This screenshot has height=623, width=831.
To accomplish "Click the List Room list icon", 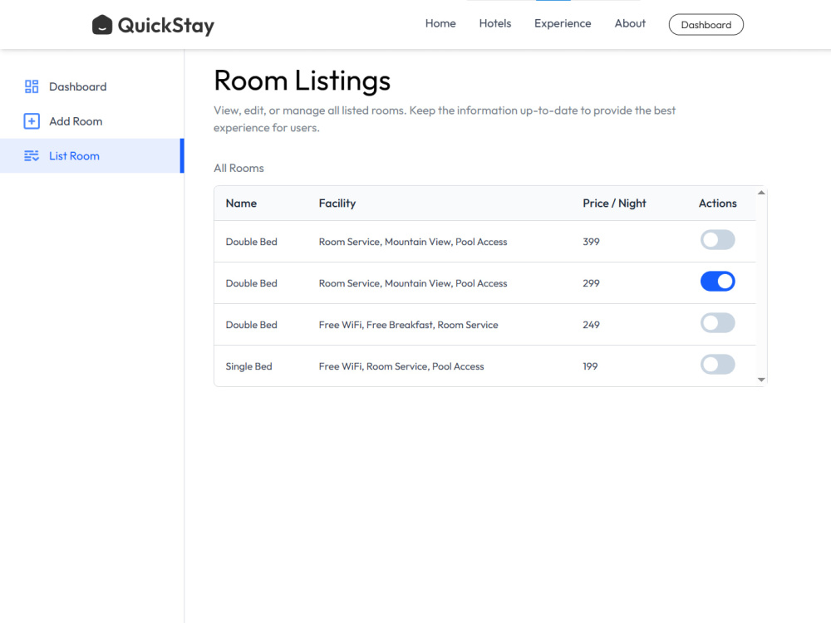I will 32,156.
